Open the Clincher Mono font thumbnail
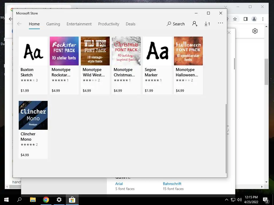Screen dimensions: 274x205 pyautogui.click(x=33, y=115)
